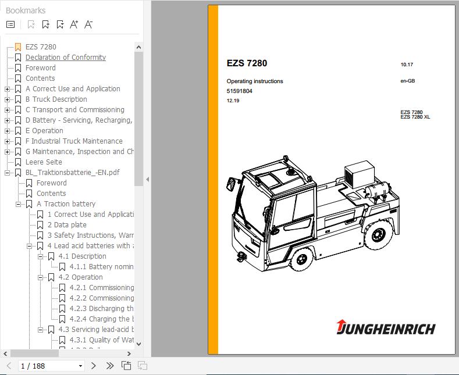This screenshot has height=375, width=459.
Task: Open 4.1.1 Battery nominal bookmark
Action: coord(102,267)
